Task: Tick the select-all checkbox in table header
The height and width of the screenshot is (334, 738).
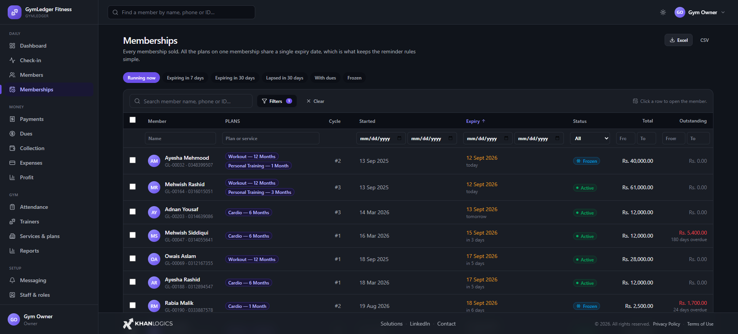Action: pos(133,120)
